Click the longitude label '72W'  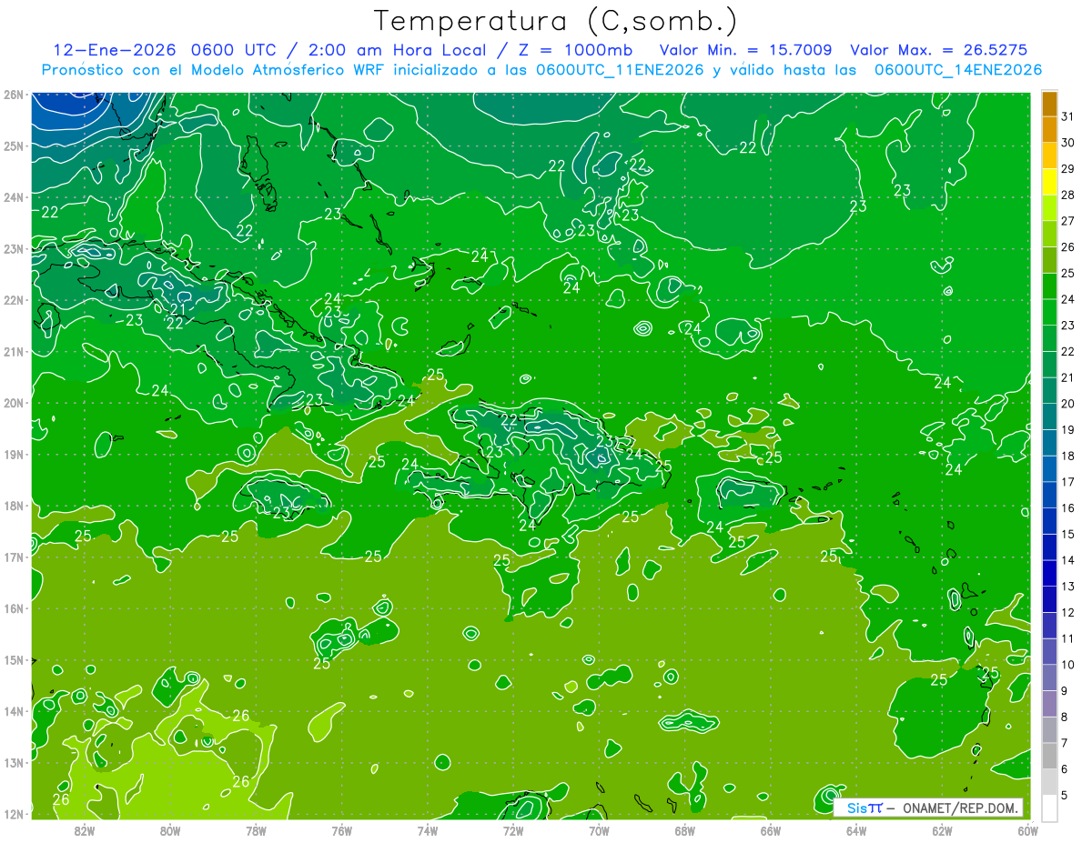pyautogui.click(x=513, y=830)
